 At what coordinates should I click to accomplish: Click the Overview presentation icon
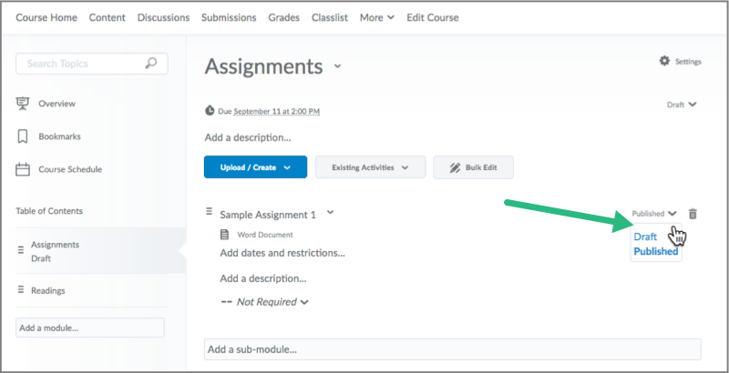click(22, 104)
